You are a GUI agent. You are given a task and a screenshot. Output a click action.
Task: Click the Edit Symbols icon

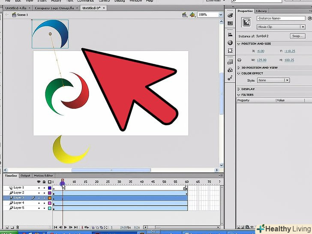(192, 15)
